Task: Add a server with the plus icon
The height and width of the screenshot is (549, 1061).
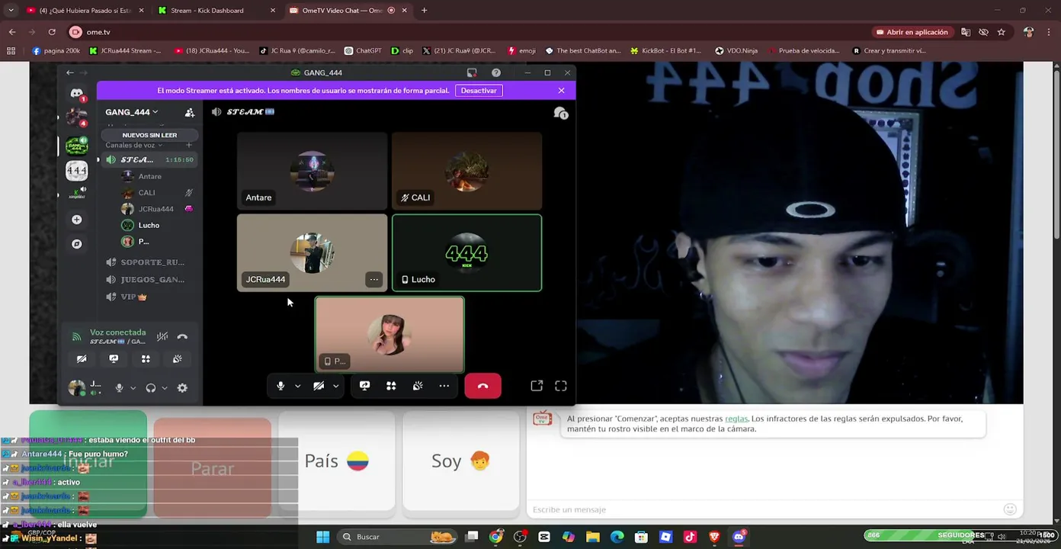Action: 76,220
